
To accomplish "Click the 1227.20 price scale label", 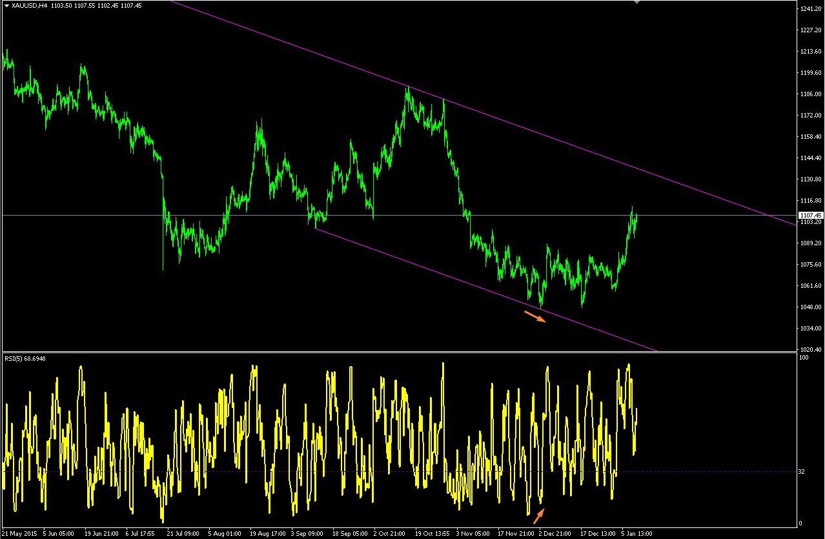I will click(810, 30).
